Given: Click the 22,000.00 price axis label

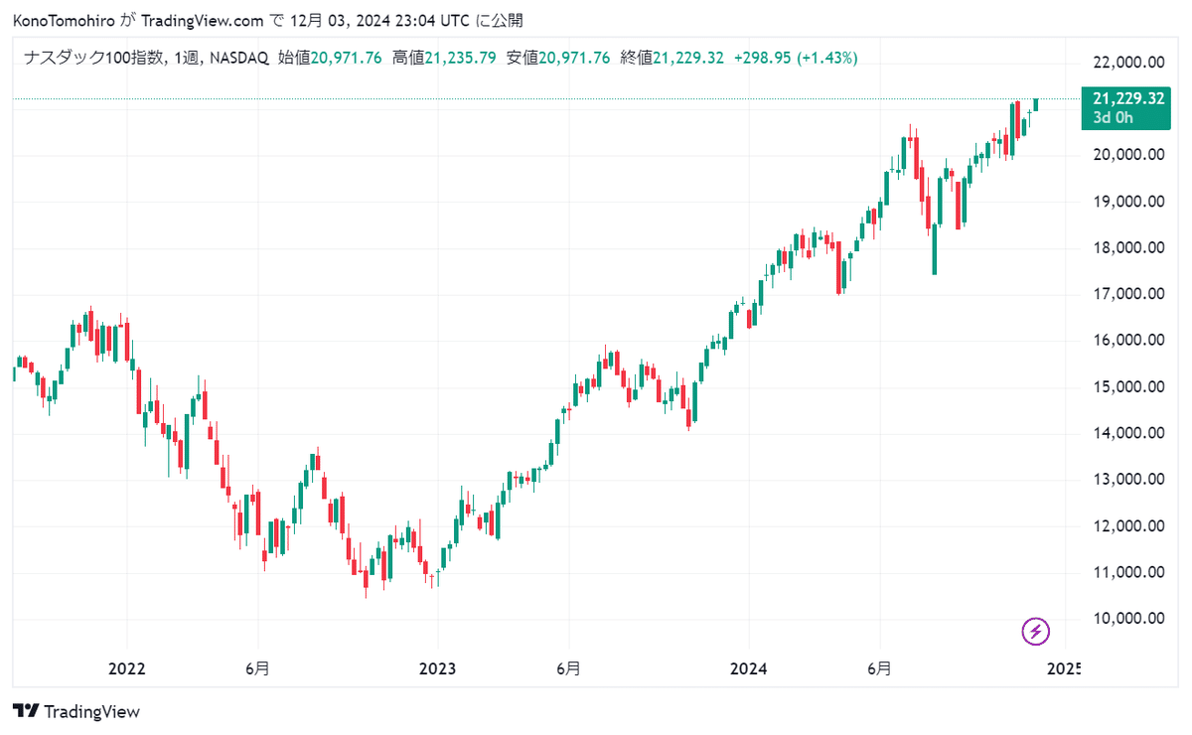Looking at the screenshot, I should click(x=1128, y=62).
